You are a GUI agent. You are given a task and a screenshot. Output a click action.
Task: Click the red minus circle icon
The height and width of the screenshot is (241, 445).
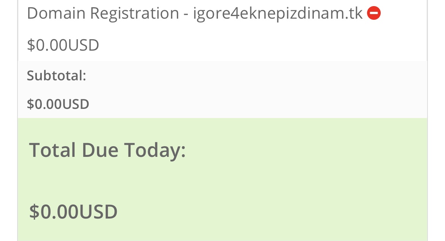373,14
